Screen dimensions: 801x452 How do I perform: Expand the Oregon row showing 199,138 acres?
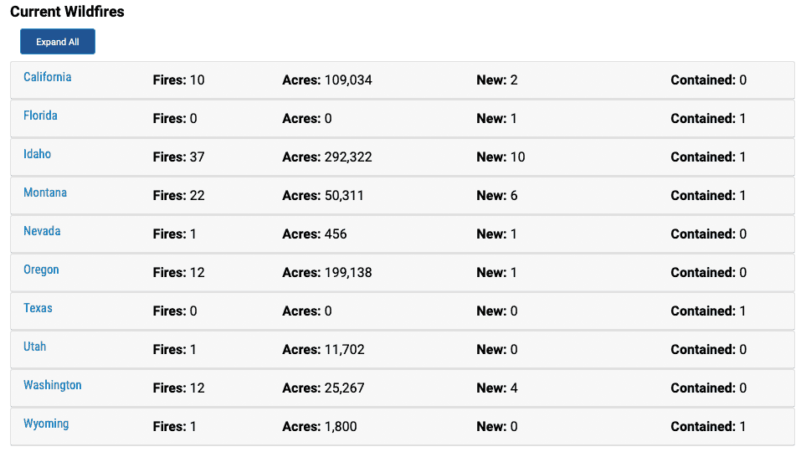point(403,273)
